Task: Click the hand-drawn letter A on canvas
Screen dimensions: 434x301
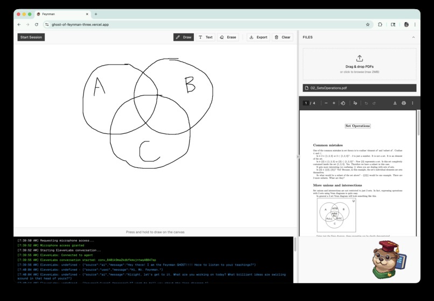Action: pyautogui.click(x=99, y=87)
